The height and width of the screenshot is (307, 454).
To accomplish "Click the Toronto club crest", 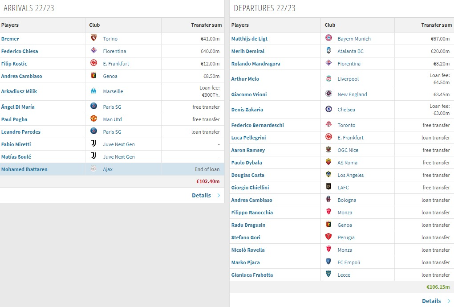I will [x=328, y=125].
